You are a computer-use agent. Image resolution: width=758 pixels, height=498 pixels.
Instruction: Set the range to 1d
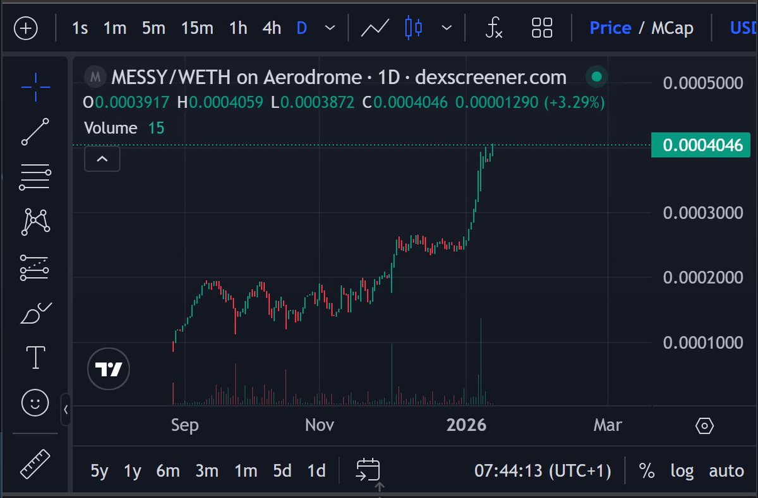(x=316, y=471)
